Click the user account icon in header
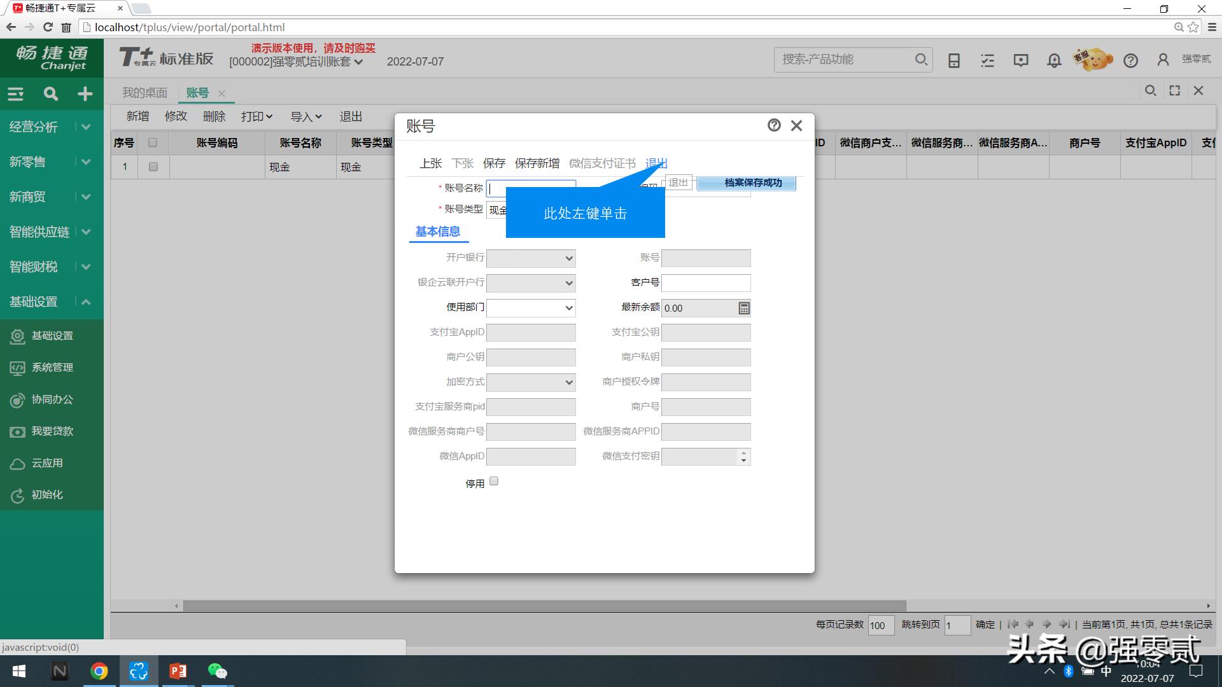This screenshot has height=687, width=1222. click(1163, 59)
